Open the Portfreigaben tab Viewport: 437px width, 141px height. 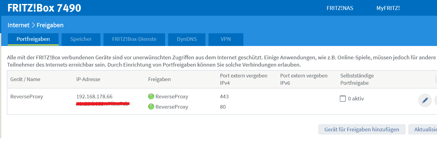pos(33,39)
